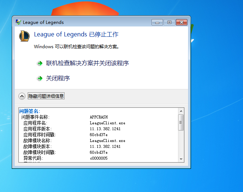Click the 异常代码 label
The width and height of the screenshot is (243, 192).
tap(33, 158)
